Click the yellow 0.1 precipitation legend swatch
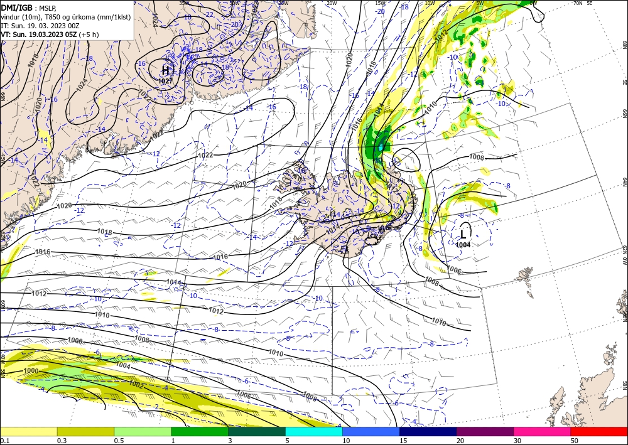The image size is (628, 445). [28, 431]
